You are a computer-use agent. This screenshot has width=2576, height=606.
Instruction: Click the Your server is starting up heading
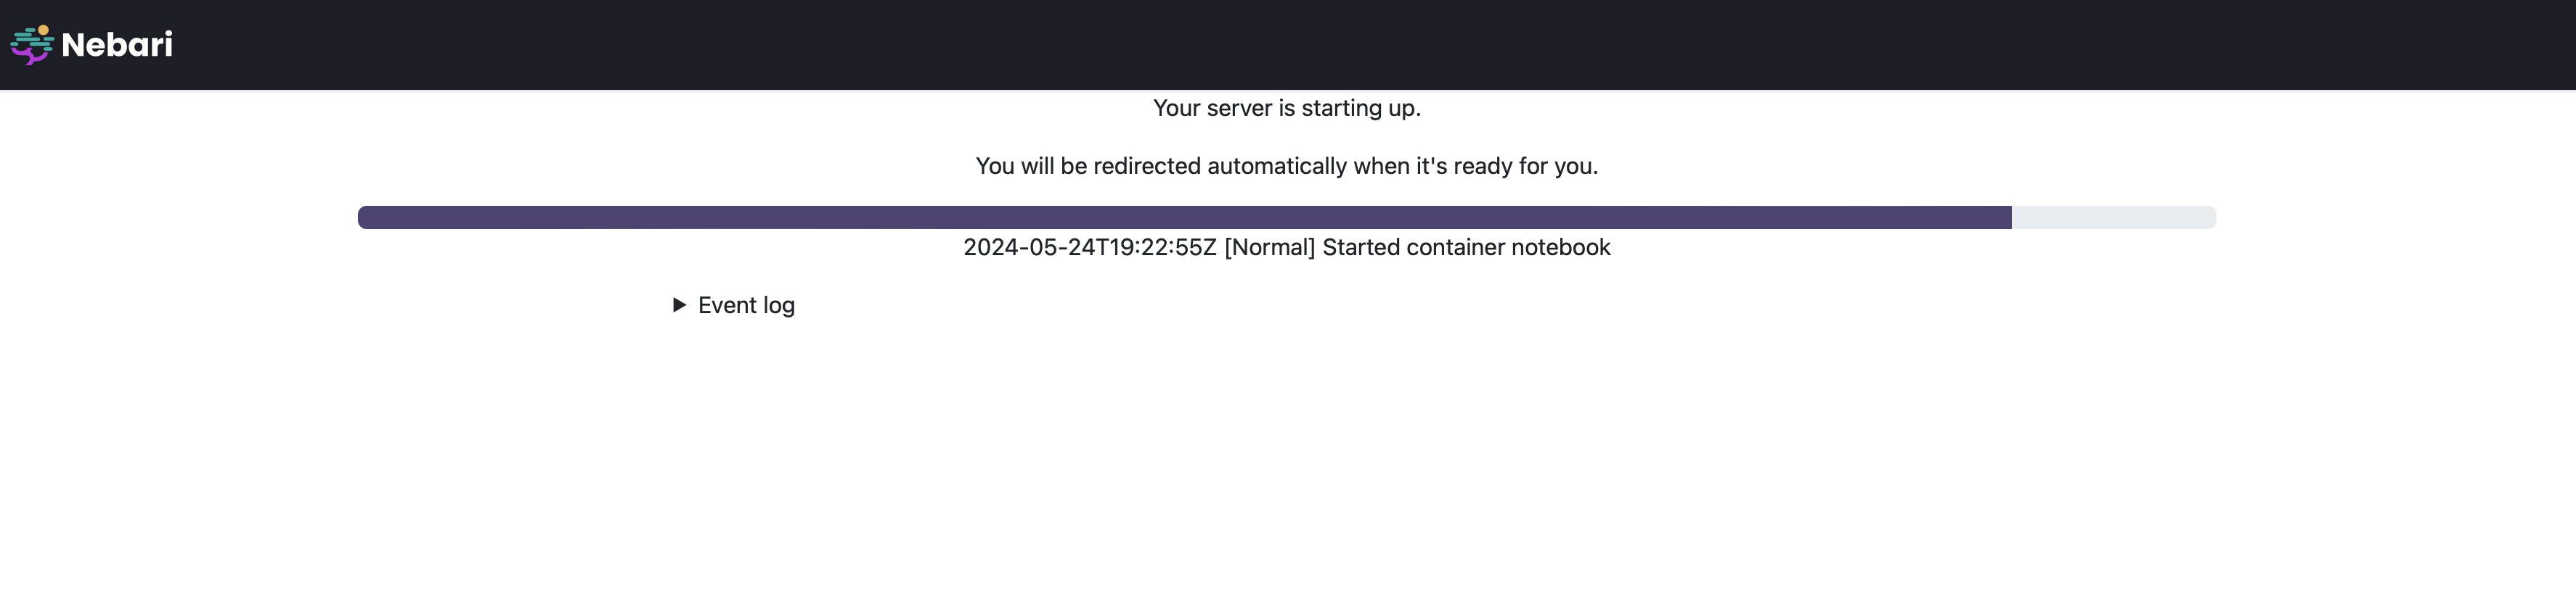(x=1287, y=108)
